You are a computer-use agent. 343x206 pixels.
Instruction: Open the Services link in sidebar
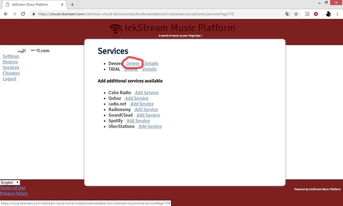click(x=11, y=68)
